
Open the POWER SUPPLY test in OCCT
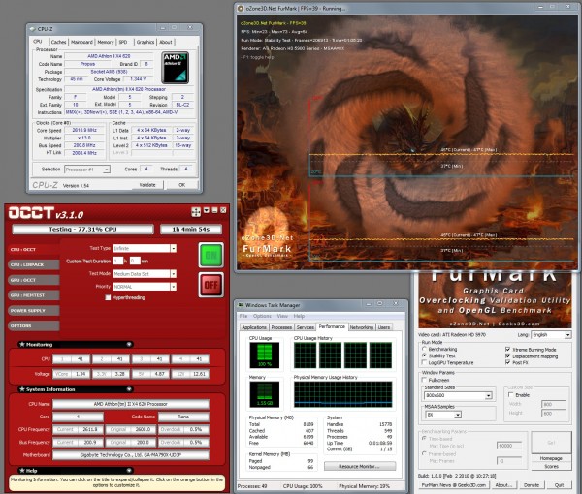point(33,311)
